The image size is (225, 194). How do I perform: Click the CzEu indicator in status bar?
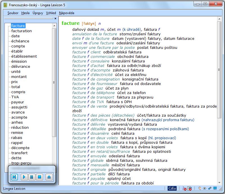(172, 188)
